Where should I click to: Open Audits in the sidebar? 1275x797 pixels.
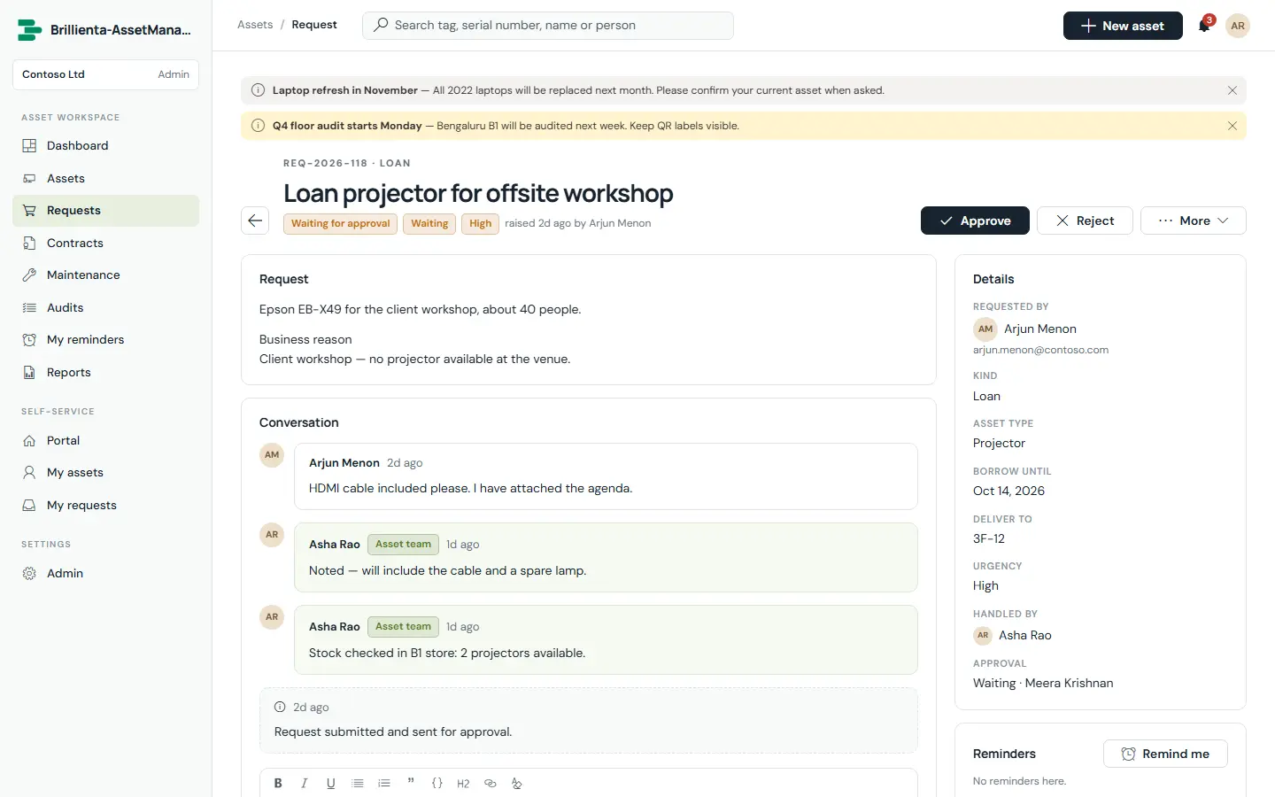click(106, 307)
